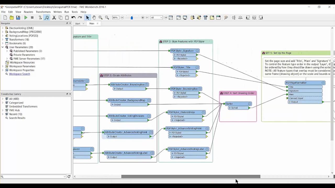Run the translation with the green play icon
Screen dimensions: 335x188
pos(26,17)
